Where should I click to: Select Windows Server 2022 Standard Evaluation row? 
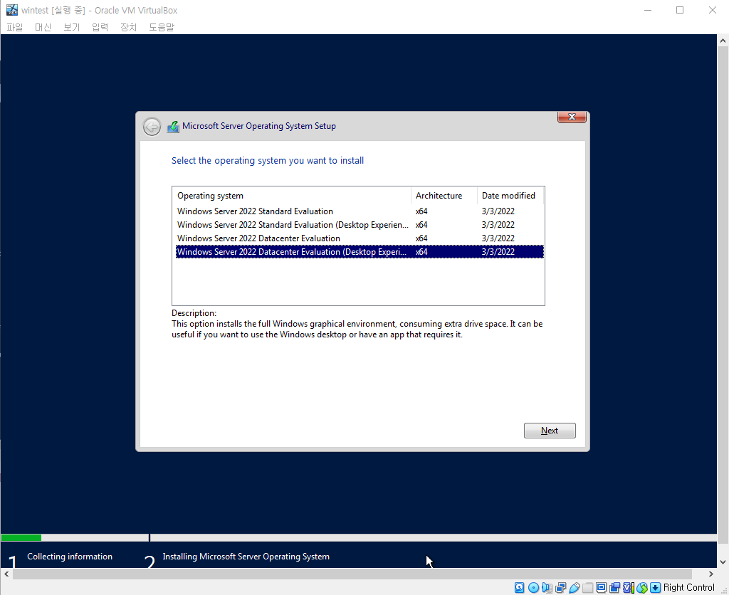360,211
